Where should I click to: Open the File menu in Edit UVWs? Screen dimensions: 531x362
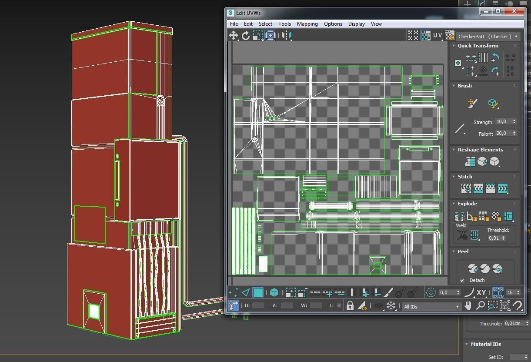pos(234,24)
